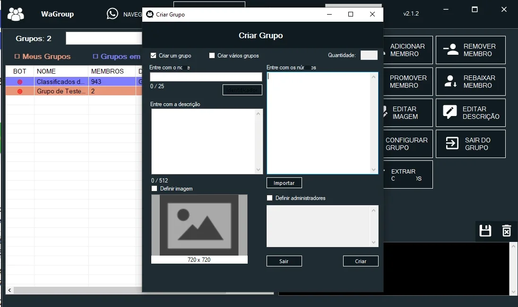The height and width of the screenshot is (307, 518).
Task: Click the Promover Membro button
Action: (408, 82)
